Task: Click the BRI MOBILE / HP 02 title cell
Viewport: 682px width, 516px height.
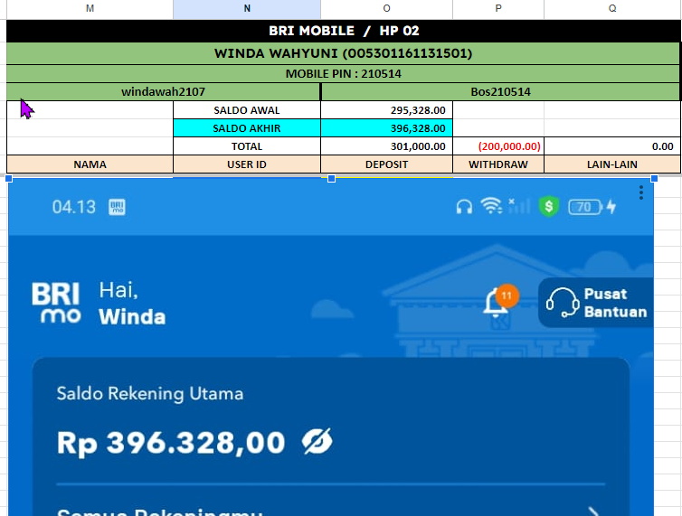Action: tap(344, 31)
